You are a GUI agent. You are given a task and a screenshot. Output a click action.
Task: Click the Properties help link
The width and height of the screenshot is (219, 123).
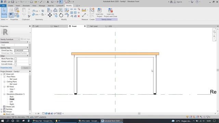pyautogui.click(x=6, y=68)
